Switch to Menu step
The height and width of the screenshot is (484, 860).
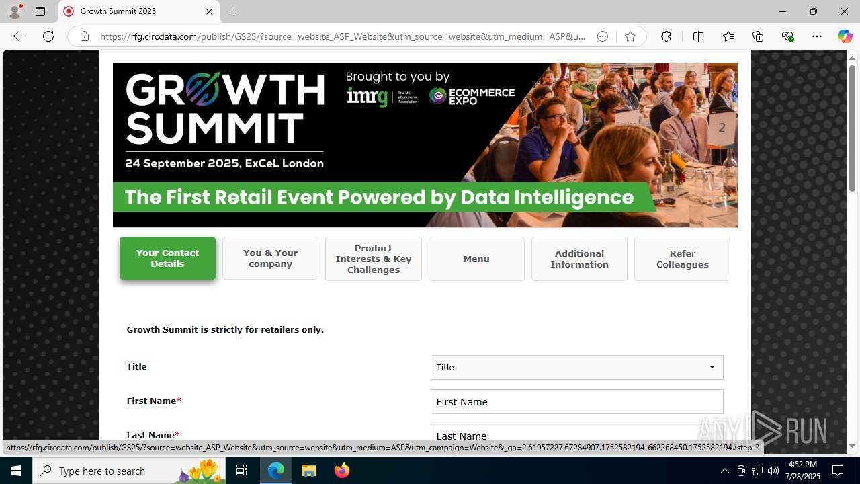pos(476,259)
